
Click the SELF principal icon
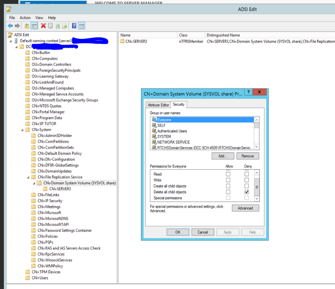tap(154, 125)
